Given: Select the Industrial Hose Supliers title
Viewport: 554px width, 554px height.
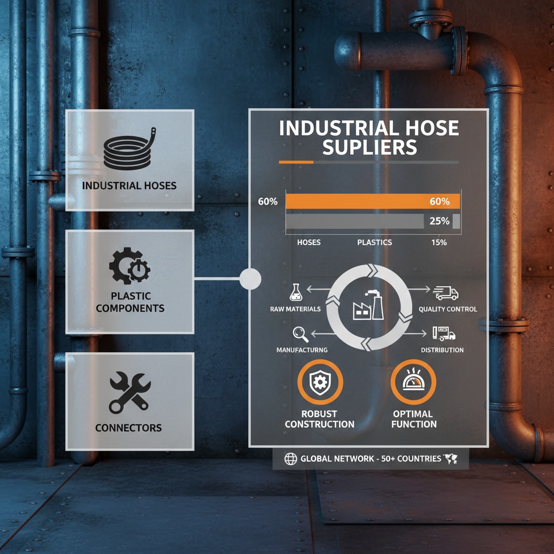Looking at the screenshot, I should (x=370, y=137).
